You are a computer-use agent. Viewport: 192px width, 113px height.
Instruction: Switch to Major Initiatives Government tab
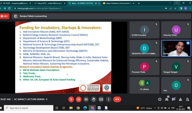coord(119,3)
